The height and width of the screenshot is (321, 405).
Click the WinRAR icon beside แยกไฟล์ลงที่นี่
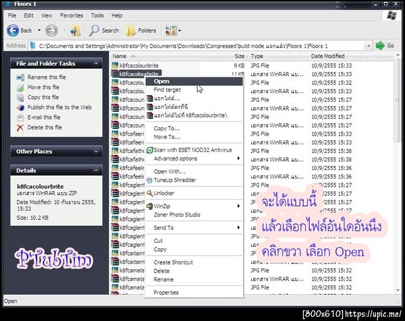click(150, 107)
